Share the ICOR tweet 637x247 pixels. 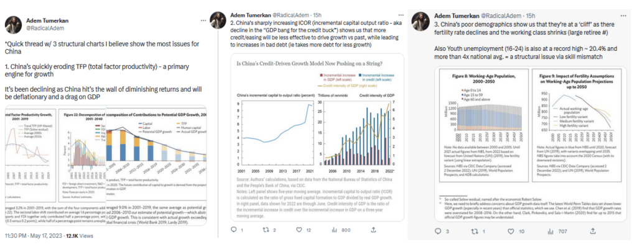click(373, 230)
